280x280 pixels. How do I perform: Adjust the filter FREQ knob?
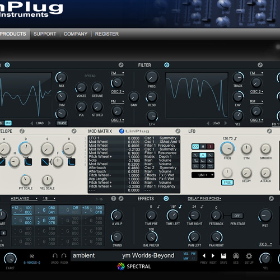(152, 77)
